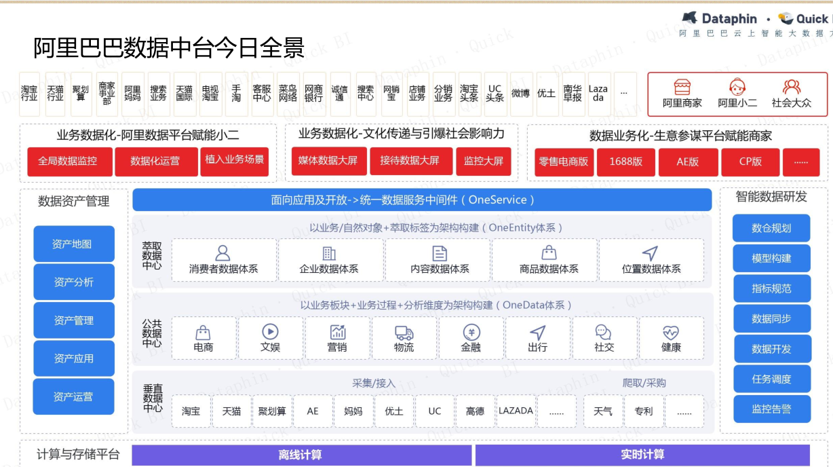This screenshot has width=833, height=467.
Task: Click the 网商银行 box in top row
Action: click(x=313, y=94)
